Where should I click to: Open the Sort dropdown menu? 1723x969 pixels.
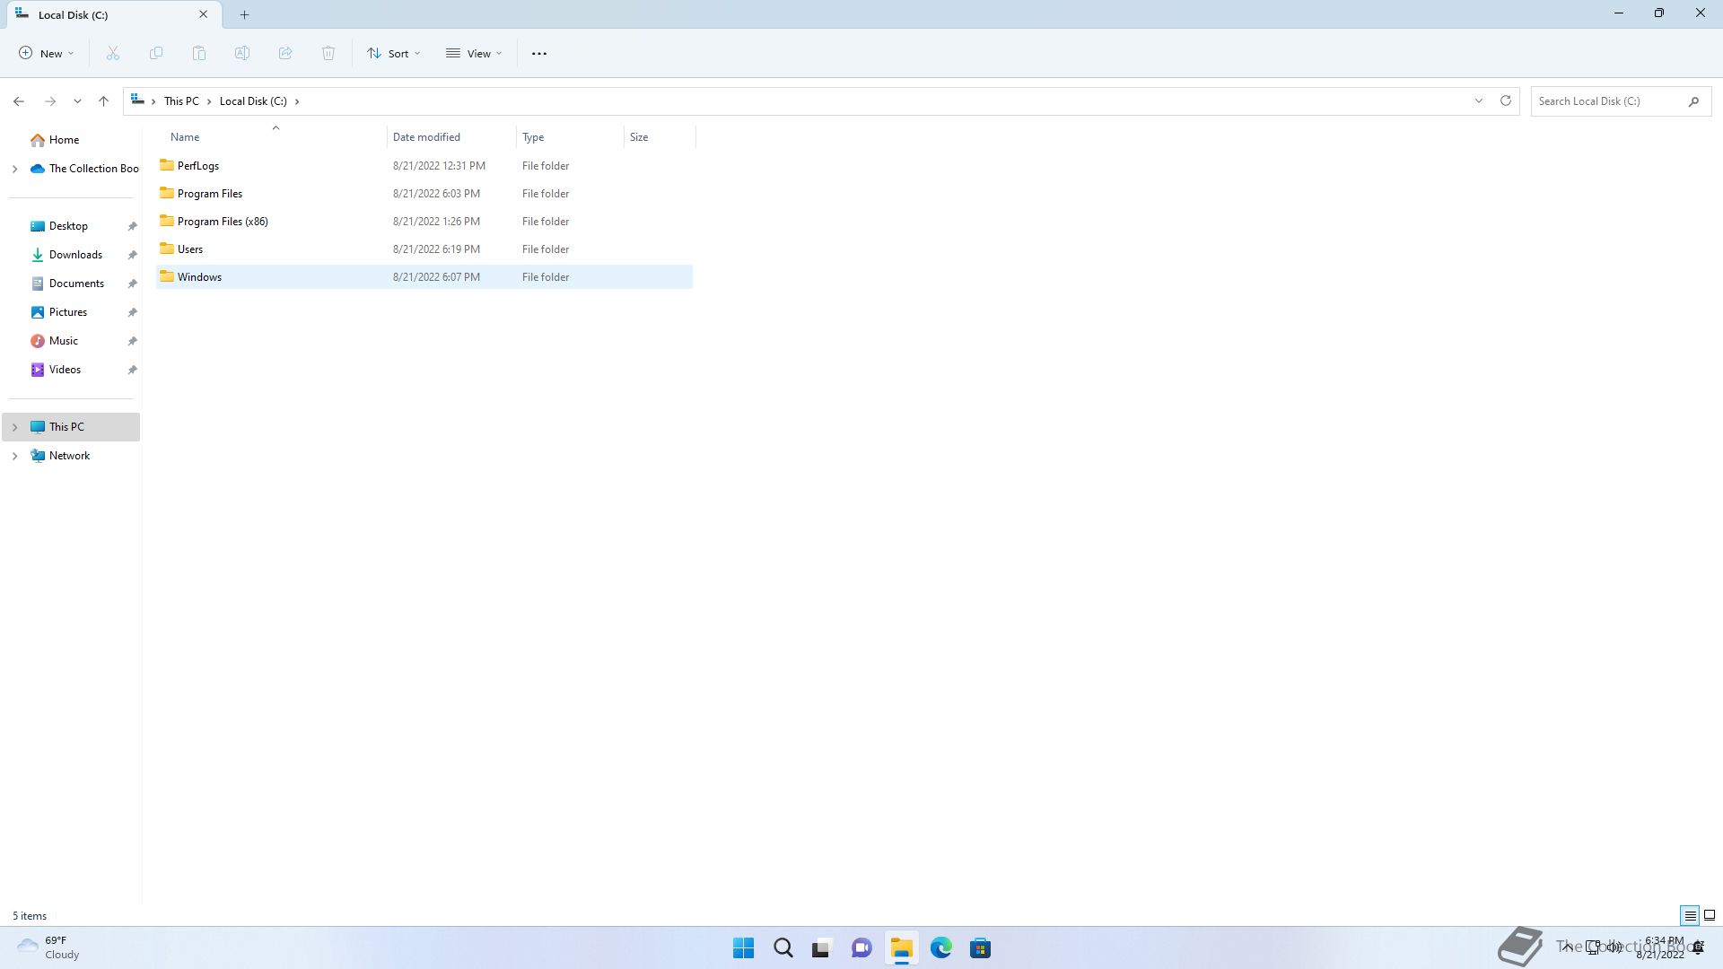point(393,54)
